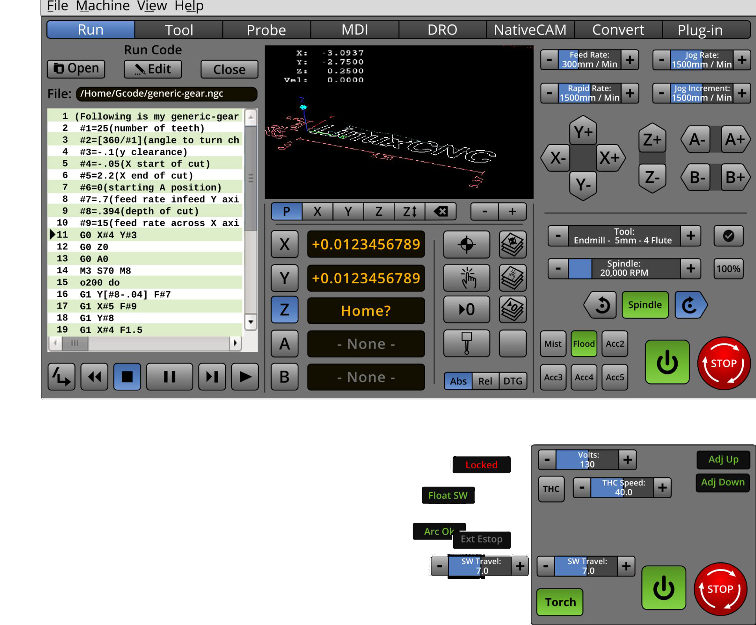Pause the G-code program
The width and height of the screenshot is (756, 625).
(x=169, y=377)
